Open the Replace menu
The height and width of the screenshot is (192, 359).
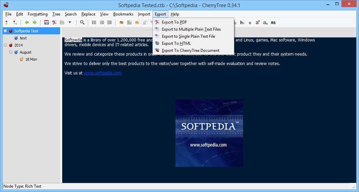coord(88,14)
